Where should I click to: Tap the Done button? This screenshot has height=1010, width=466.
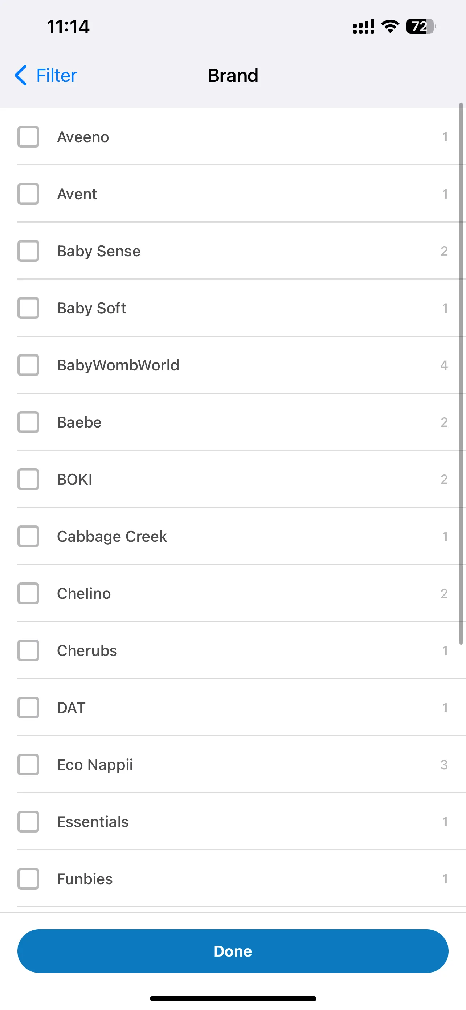tap(233, 951)
